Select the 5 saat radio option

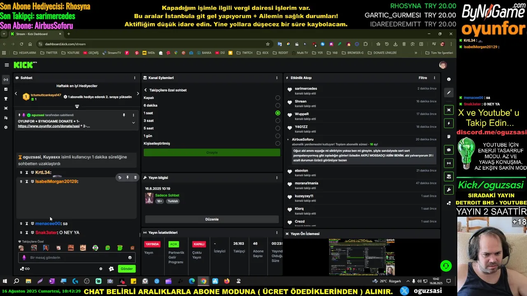[x=278, y=128]
